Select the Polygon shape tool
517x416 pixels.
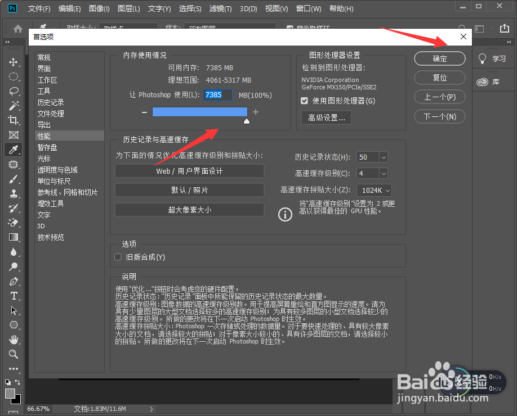tap(13, 325)
